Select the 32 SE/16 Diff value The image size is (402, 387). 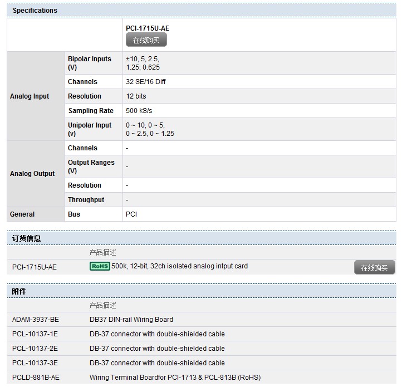pos(146,82)
